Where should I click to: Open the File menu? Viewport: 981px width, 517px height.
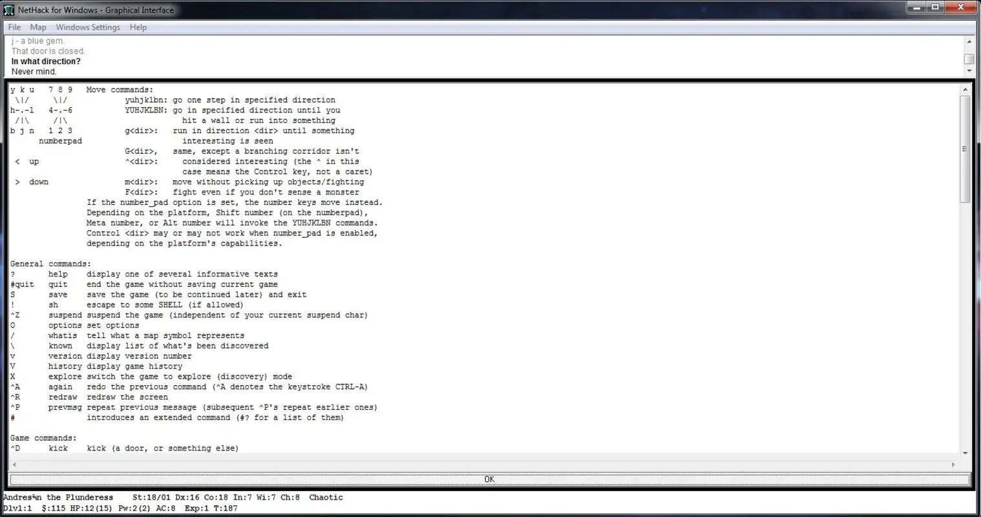coord(14,27)
